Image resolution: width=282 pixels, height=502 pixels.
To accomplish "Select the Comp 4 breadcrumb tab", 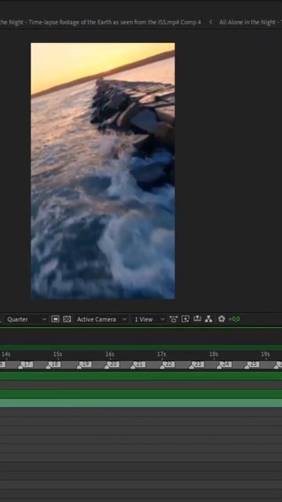I will tap(100, 22).
